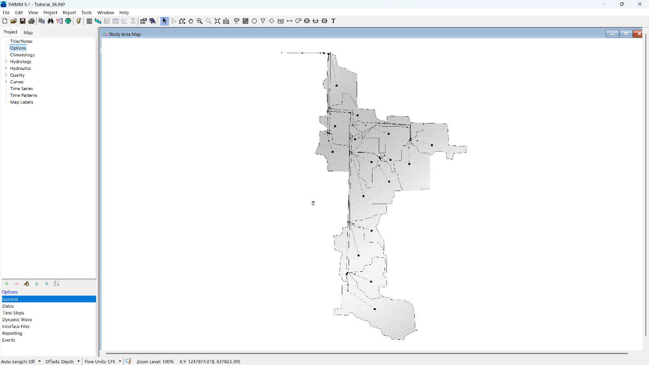This screenshot has width=649, height=365.
Task: Open a project using the toolbar folder icon
Action: (x=14, y=21)
